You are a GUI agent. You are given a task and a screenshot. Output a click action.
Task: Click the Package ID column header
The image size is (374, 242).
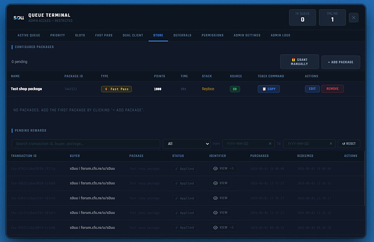(74, 76)
